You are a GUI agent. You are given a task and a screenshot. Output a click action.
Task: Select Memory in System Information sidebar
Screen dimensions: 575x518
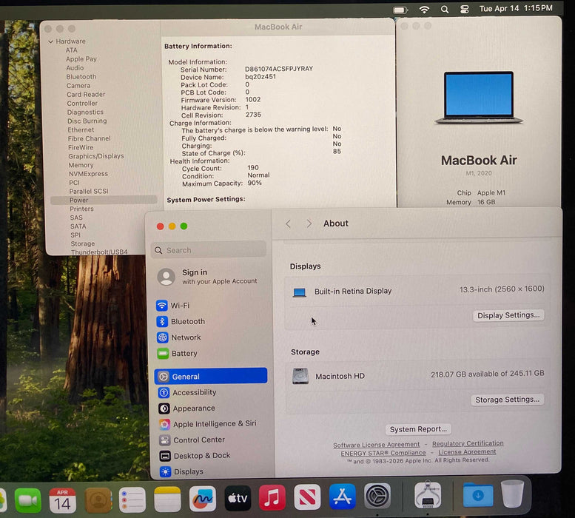point(81,165)
